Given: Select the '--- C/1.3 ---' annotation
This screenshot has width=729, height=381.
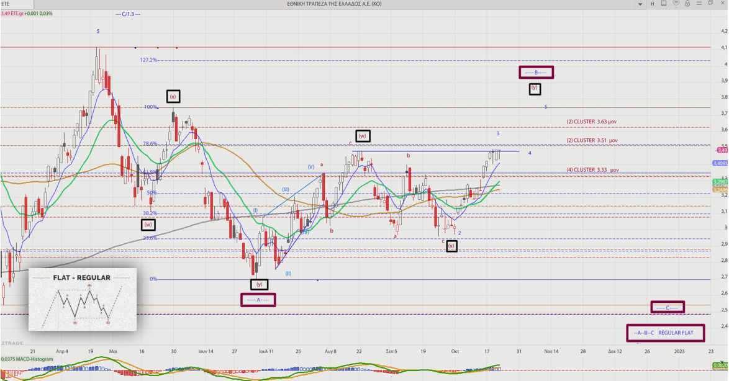Looking at the screenshot, I should (128, 14).
